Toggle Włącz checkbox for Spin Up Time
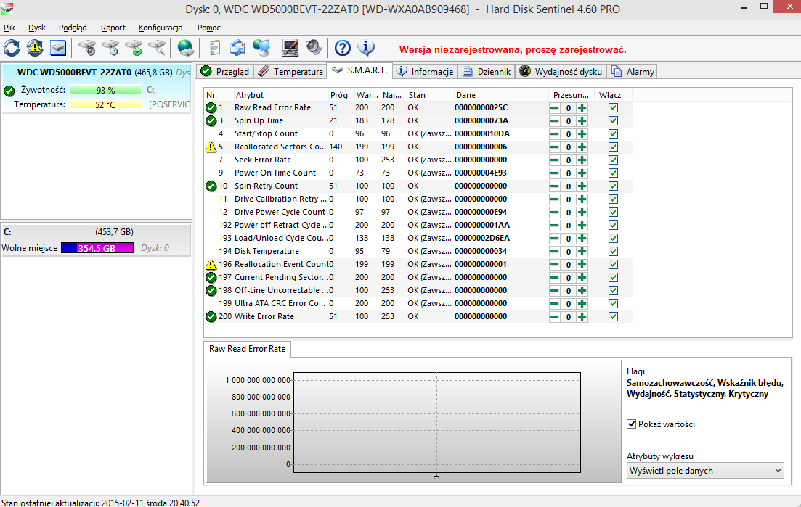801x507 pixels. tap(613, 121)
